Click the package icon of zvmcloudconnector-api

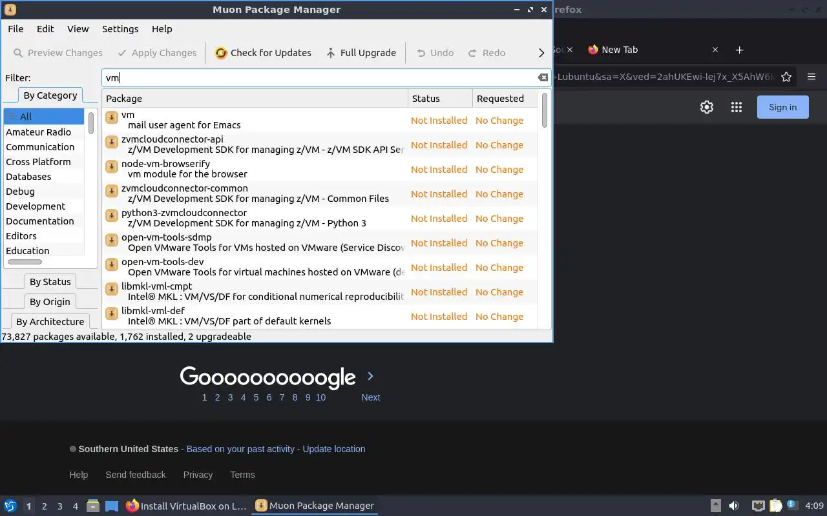click(112, 142)
